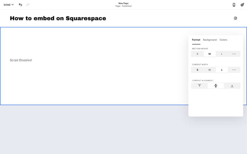Open custom section height options

234,54
